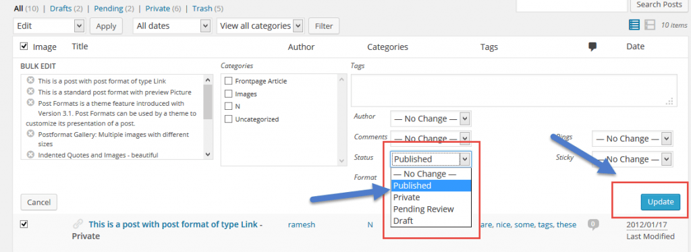Click comment count bubble for Link post
This screenshot has width=691, height=252.
pos(594,224)
